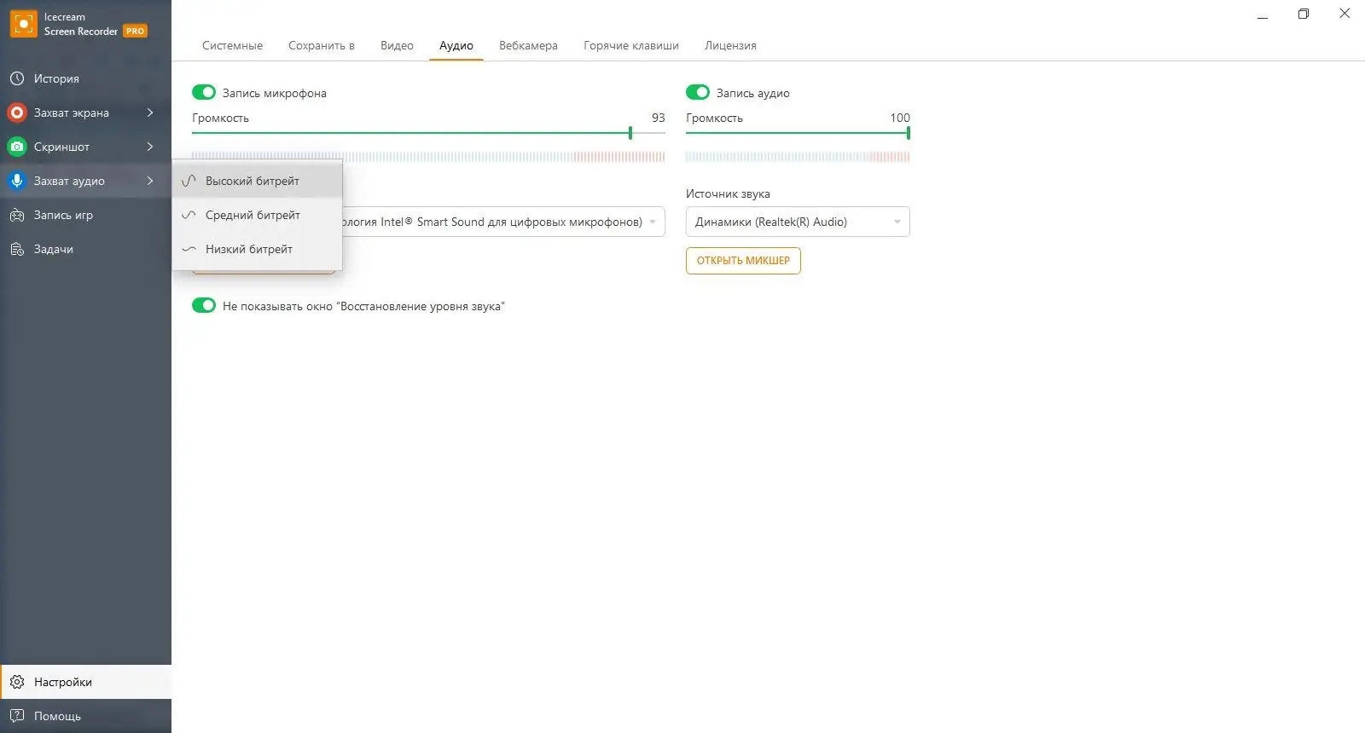Click the Запись аудио label

[x=753, y=93]
